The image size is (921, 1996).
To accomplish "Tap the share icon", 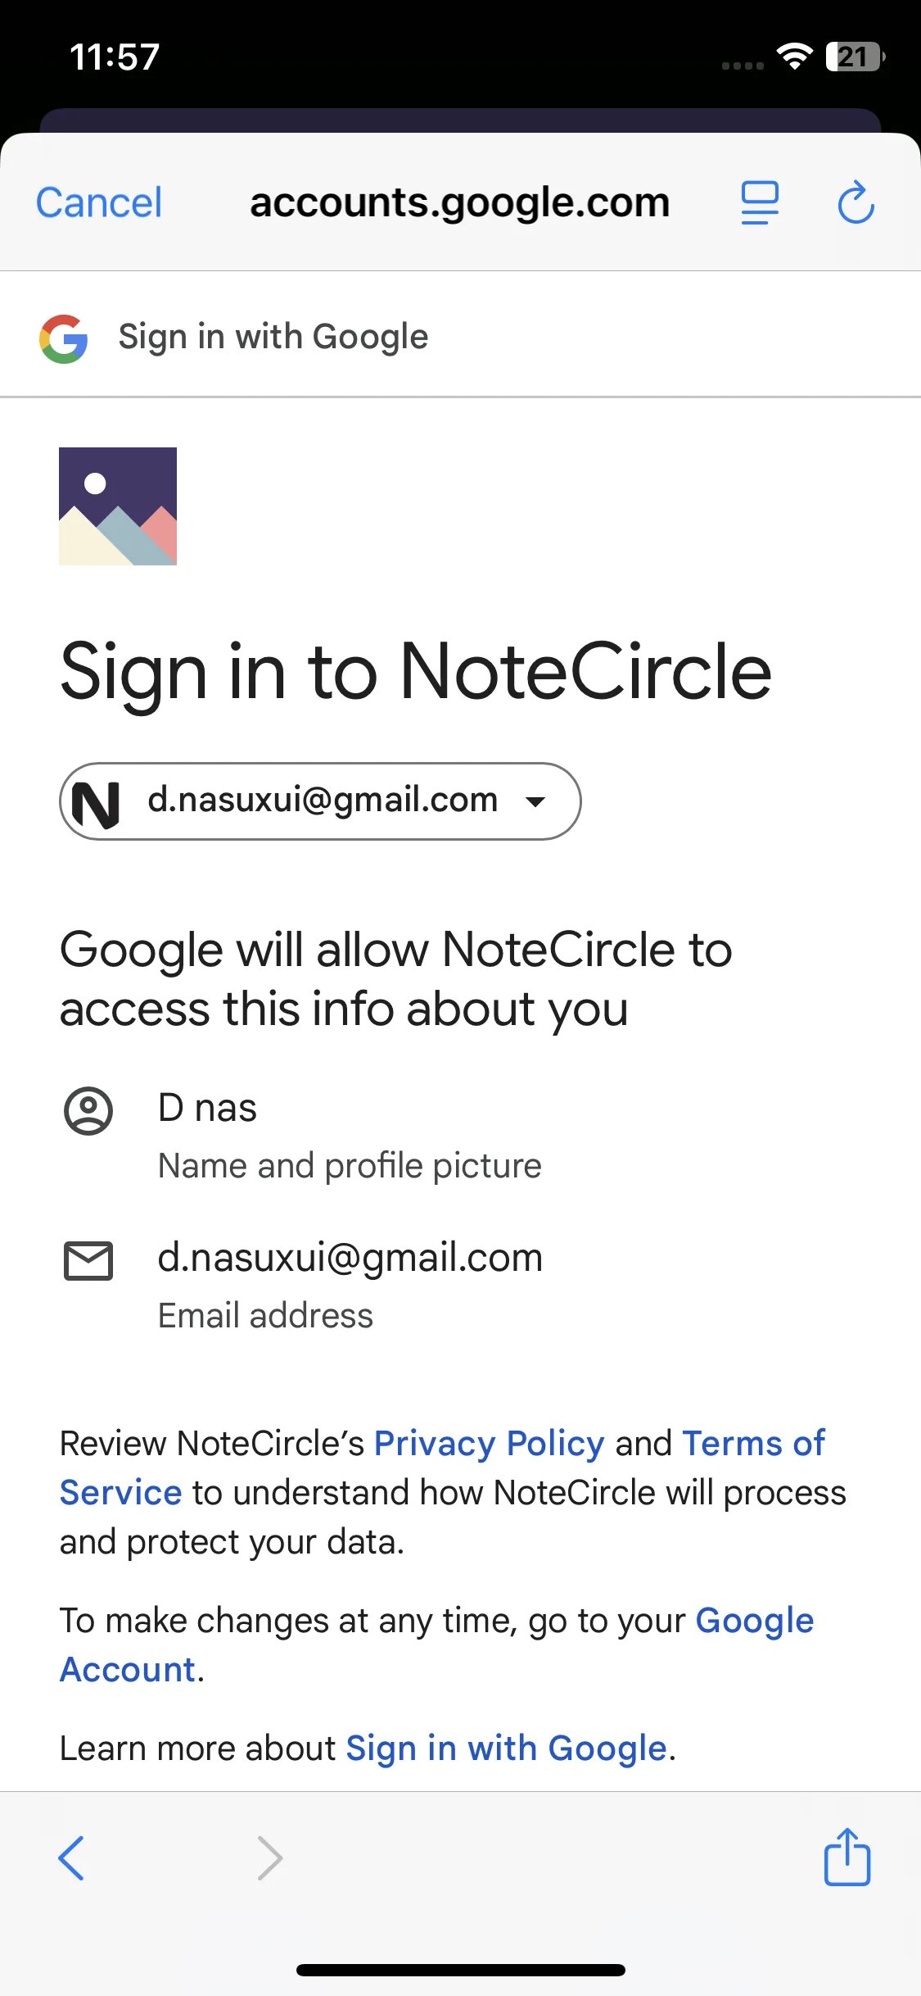I will coord(847,1857).
